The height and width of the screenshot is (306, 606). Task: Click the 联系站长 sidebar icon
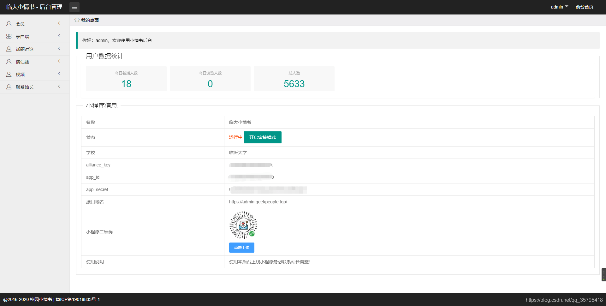(x=9, y=87)
